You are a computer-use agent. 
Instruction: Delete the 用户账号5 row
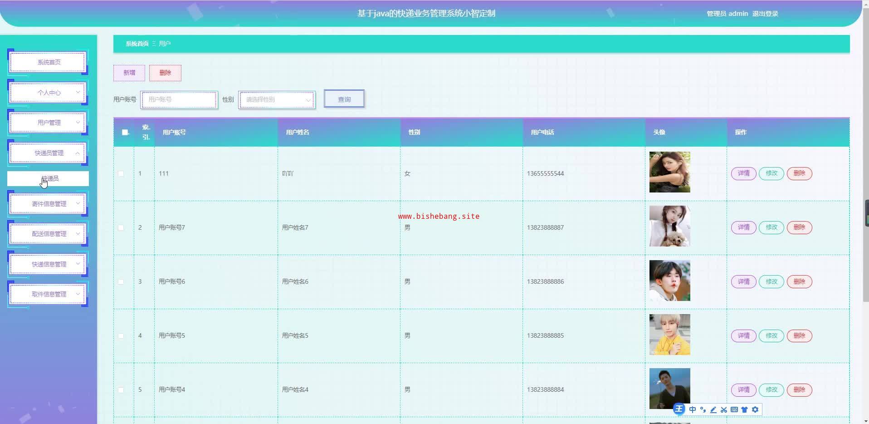[x=799, y=335]
